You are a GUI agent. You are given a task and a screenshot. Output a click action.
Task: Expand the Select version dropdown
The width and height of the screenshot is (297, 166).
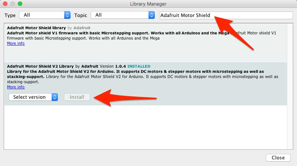click(x=33, y=97)
